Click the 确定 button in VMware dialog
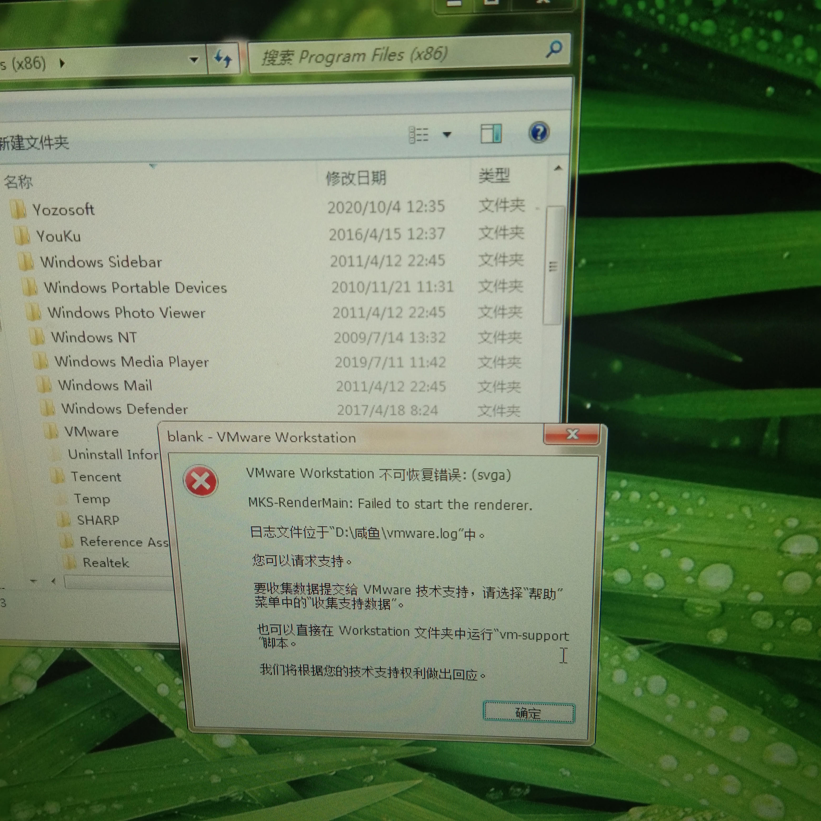The width and height of the screenshot is (821, 821). click(529, 713)
